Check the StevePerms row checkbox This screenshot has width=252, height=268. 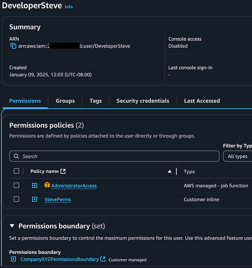[x=17, y=199]
